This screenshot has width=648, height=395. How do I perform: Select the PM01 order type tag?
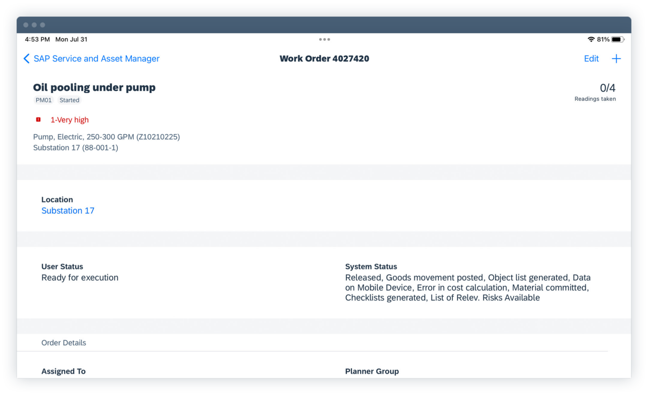coord(44,100)
